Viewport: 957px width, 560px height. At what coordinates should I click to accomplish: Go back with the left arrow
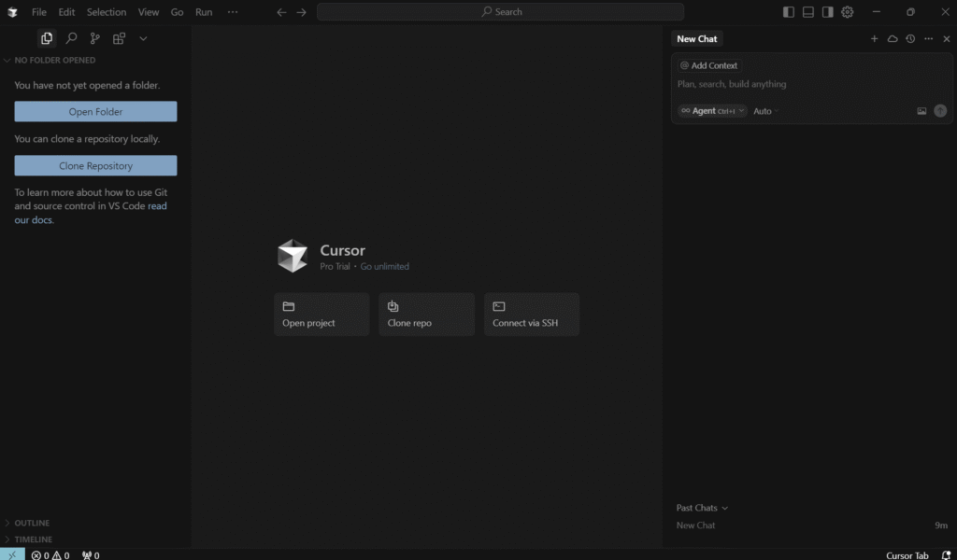281,11
